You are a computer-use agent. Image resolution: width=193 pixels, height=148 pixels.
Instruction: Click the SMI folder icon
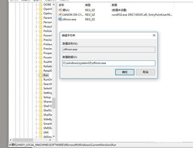coord(41,133)
